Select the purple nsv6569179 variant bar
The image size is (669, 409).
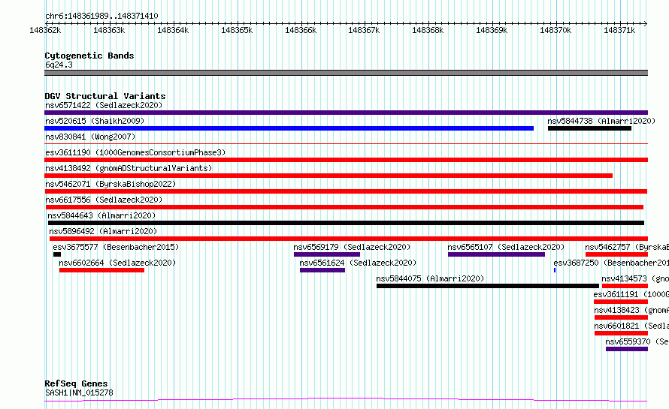[327, 254]
